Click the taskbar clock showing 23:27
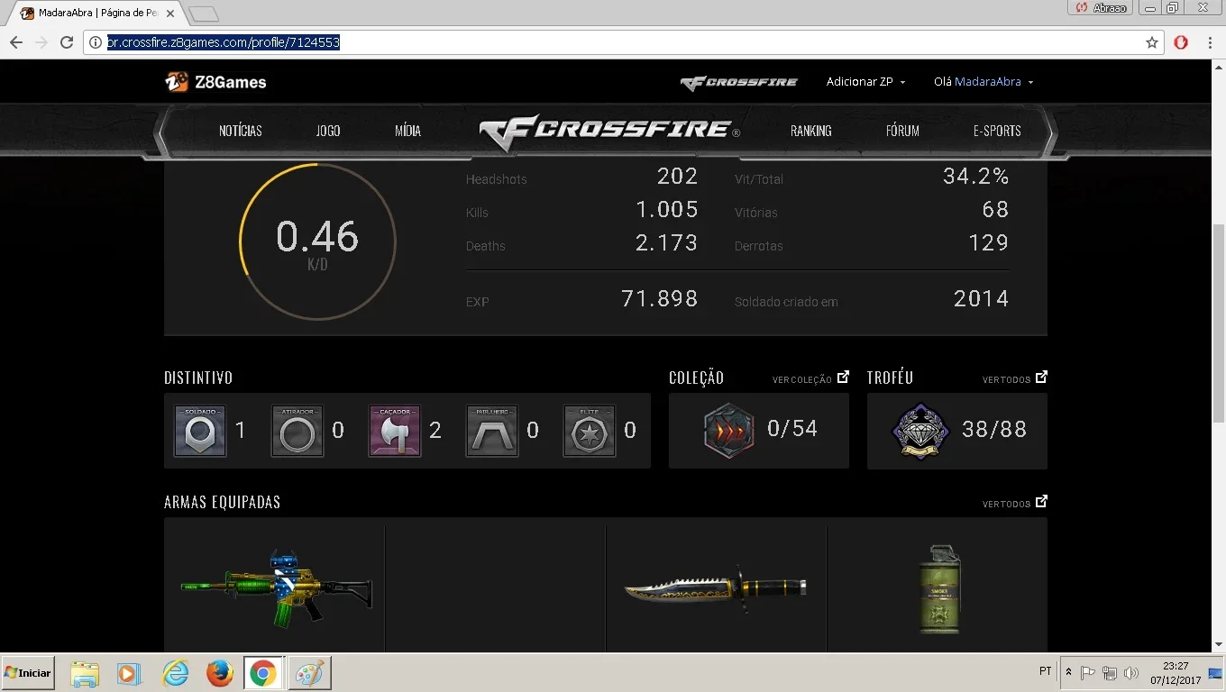Viewport: 1226px width, 692px height. tap(1176, 673)
